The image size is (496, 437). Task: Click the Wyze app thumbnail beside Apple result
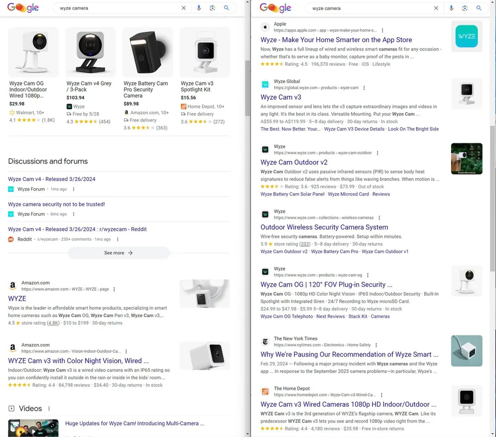coord(466,36)
